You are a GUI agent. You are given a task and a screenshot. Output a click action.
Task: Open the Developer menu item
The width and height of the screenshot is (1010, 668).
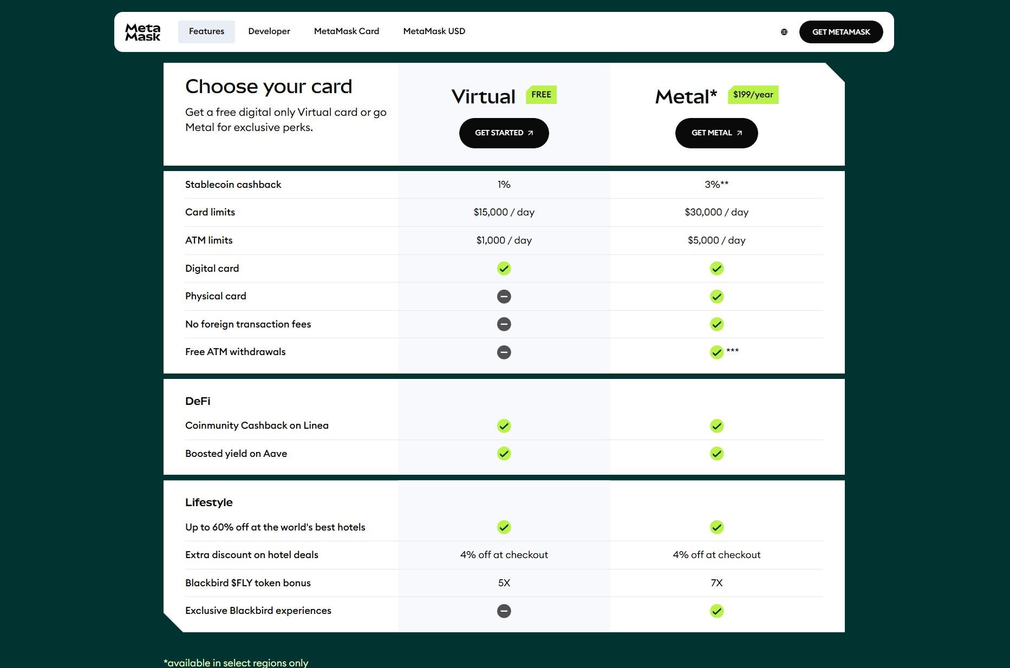pyautogui.click(x=269, y=31)
